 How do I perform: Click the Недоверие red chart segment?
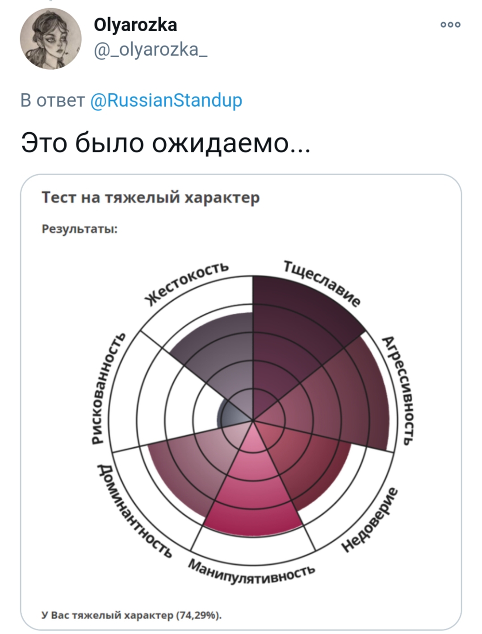pyautogui.click(x=308, y=460)
